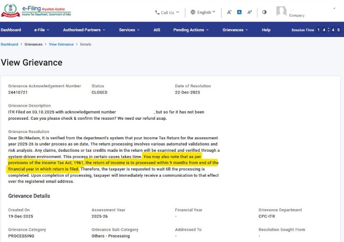This screenshot has height=242, width=344.
Task: Click the increase font size icon
Action: pos(249,12)
